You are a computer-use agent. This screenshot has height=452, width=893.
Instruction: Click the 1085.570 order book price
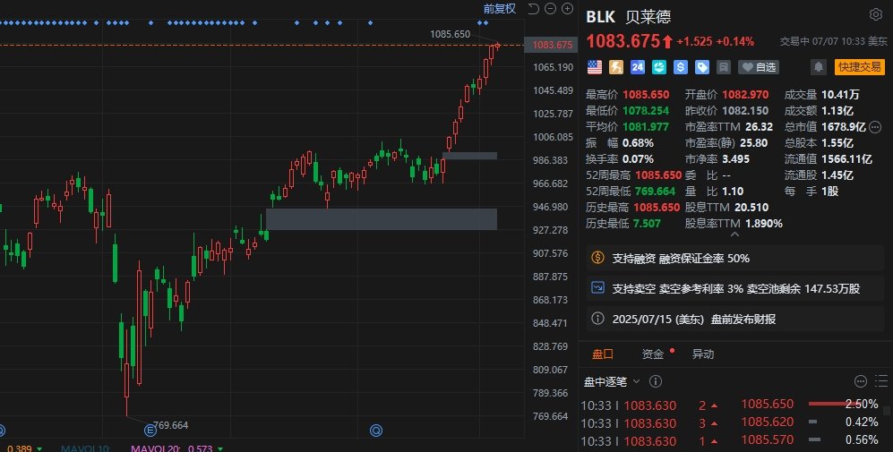767,439
